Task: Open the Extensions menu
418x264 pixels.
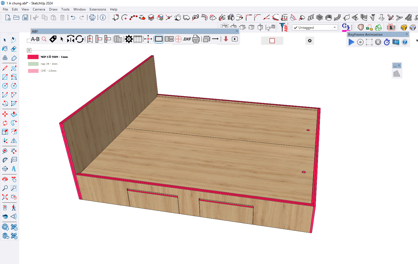Action: click(98, 9)
